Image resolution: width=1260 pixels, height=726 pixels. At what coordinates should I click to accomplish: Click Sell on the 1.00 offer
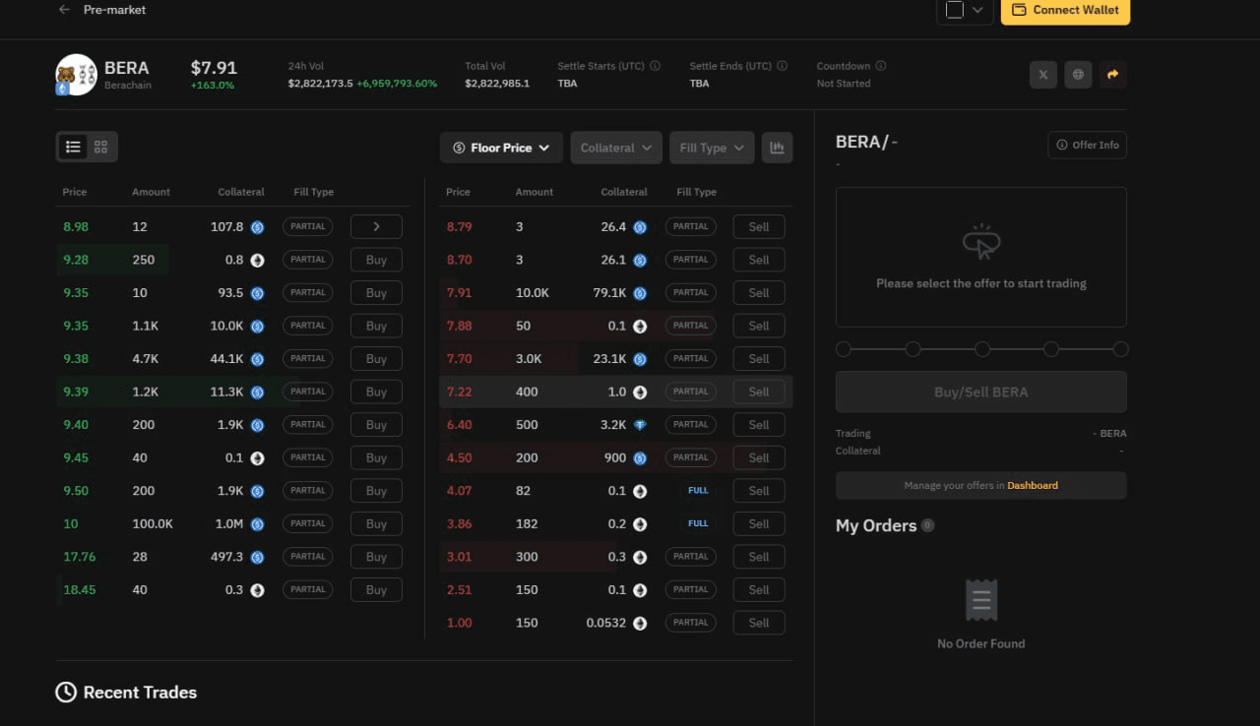pyautogui.click(x=759, y=622)
